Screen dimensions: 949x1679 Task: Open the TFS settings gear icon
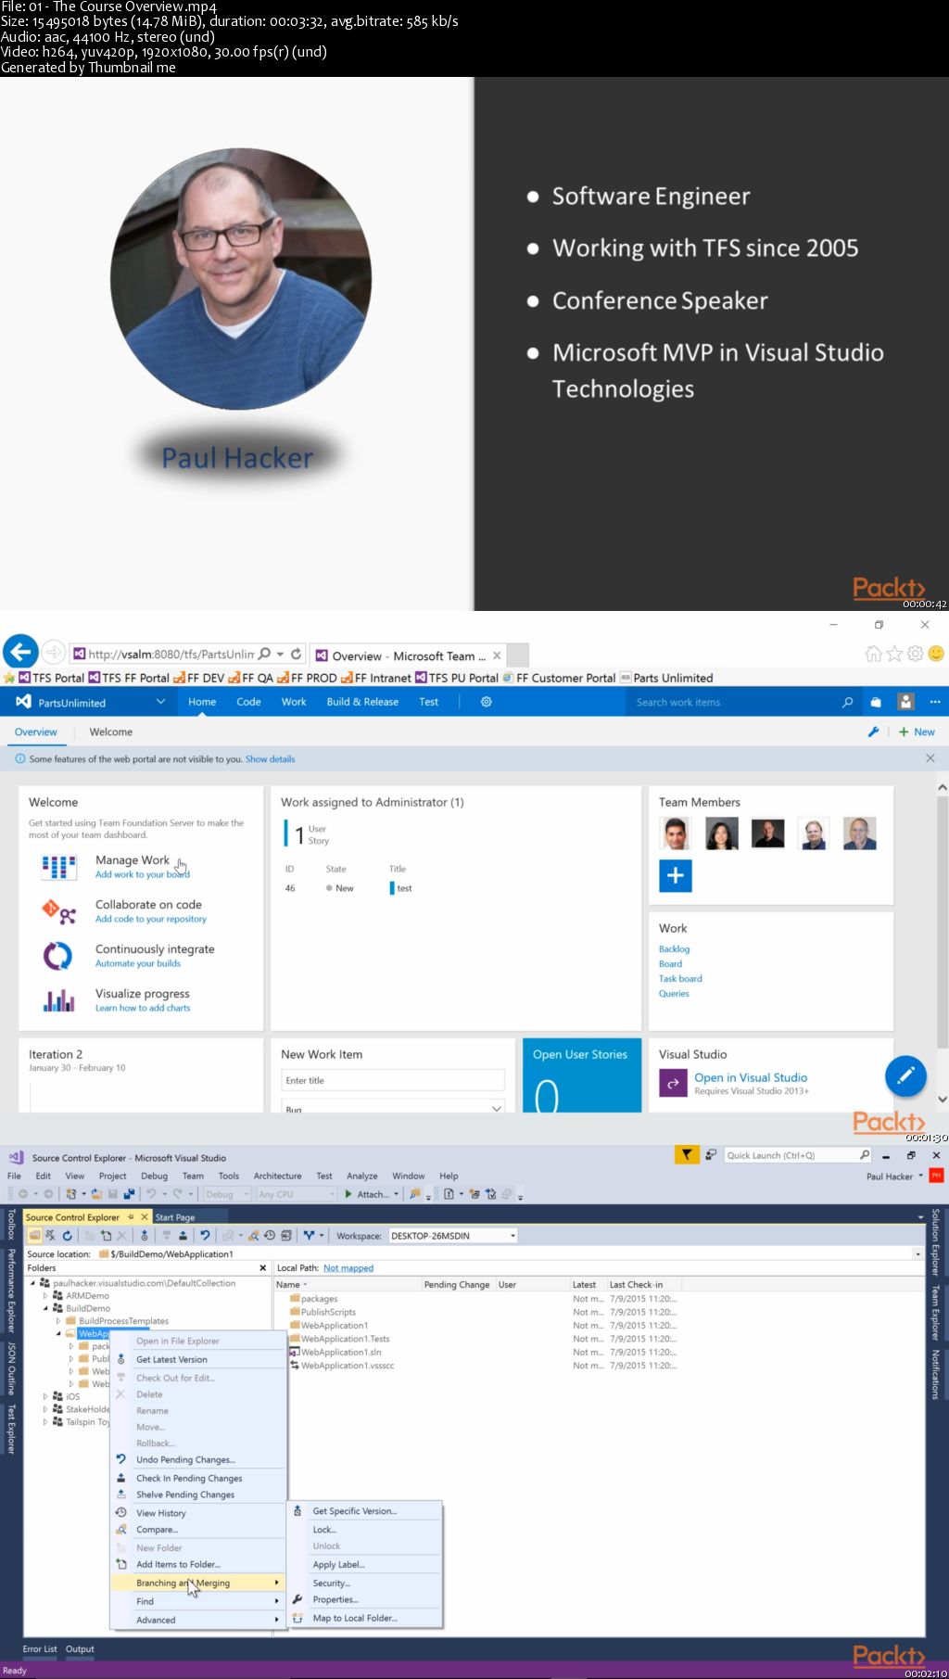click(x=486, y=702)
